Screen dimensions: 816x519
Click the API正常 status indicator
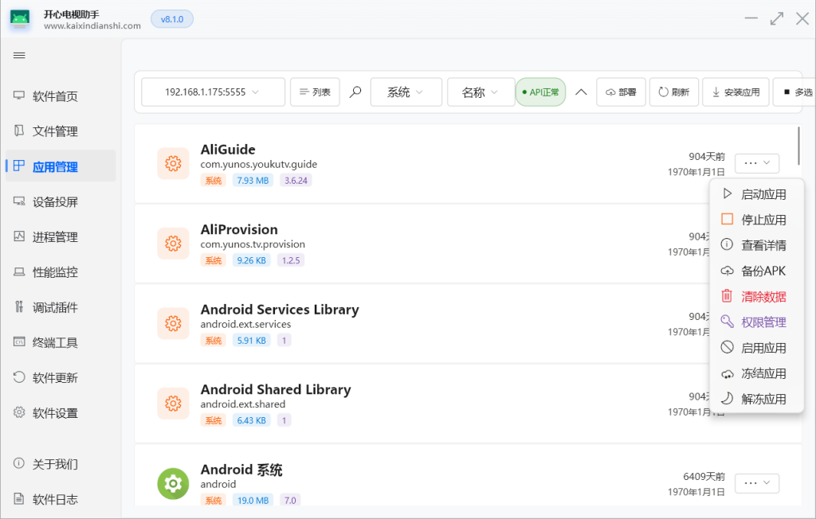(x=540, y=92)
